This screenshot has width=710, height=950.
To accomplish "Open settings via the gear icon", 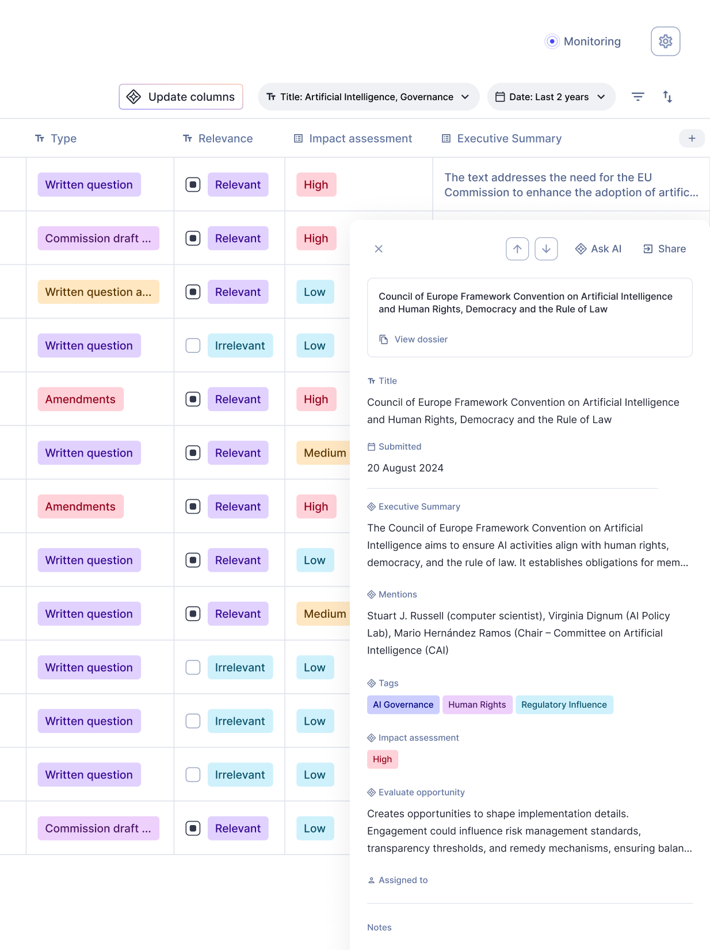I will [x=665, y=41].
